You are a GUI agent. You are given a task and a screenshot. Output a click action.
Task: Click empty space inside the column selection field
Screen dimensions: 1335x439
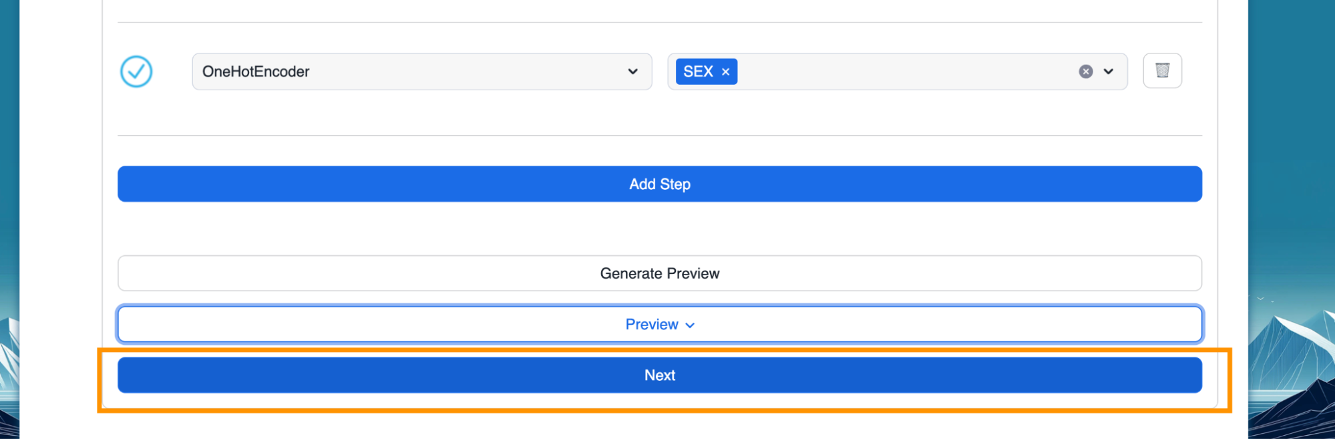coord(902,71)
